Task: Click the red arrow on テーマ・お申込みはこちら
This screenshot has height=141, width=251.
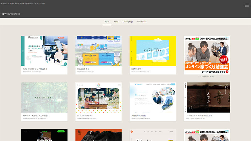Action: [x=227, y=72]
